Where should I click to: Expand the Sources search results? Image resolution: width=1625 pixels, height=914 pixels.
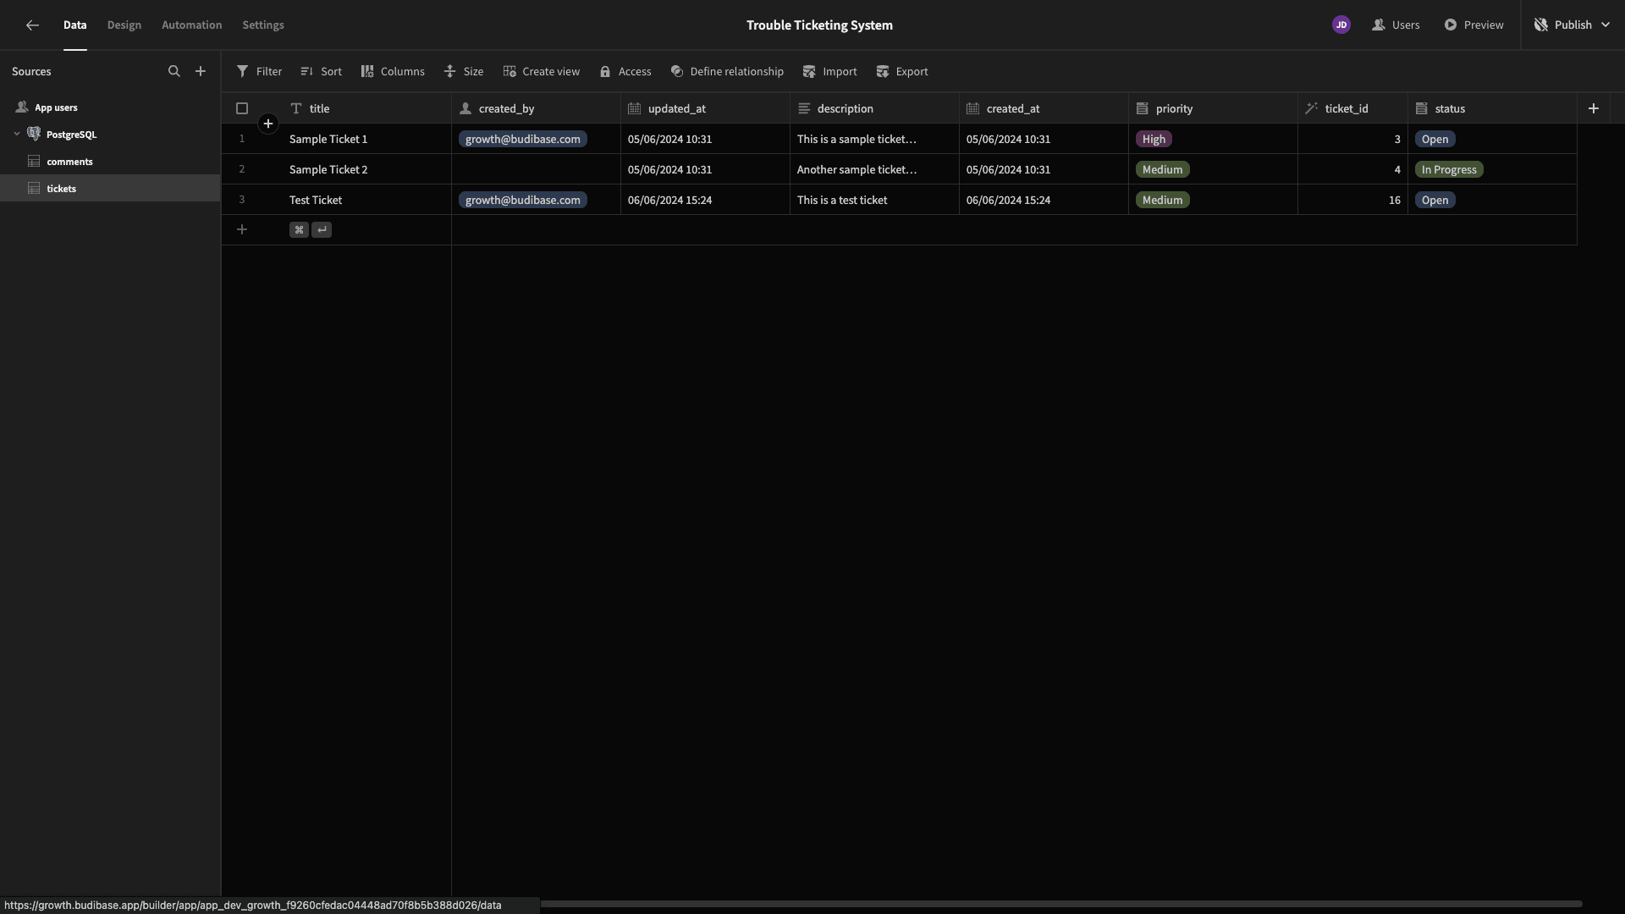click(x=174, y=71)
